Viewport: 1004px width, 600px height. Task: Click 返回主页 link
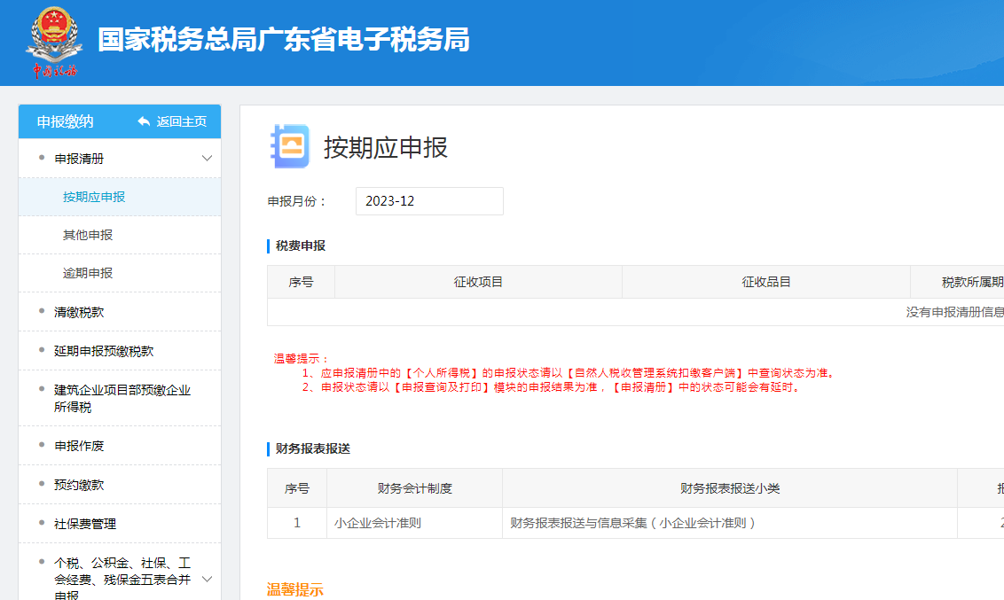[x=181, y=121]
